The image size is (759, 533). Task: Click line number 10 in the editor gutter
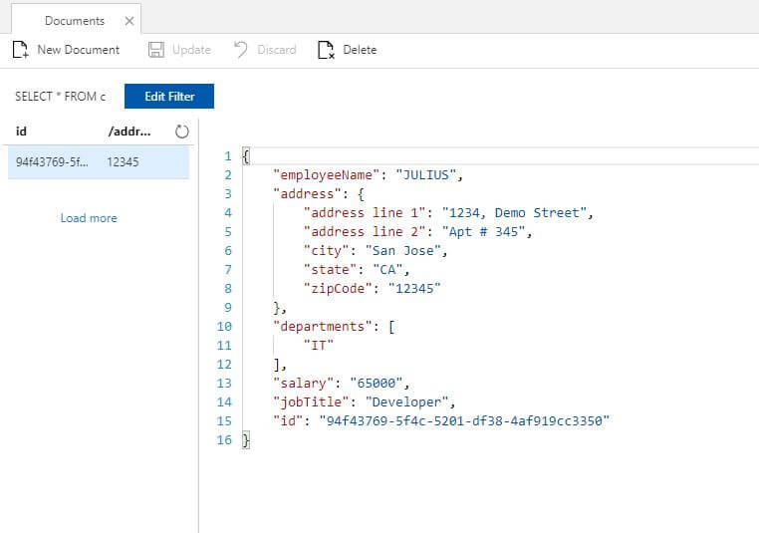[223, 327]
